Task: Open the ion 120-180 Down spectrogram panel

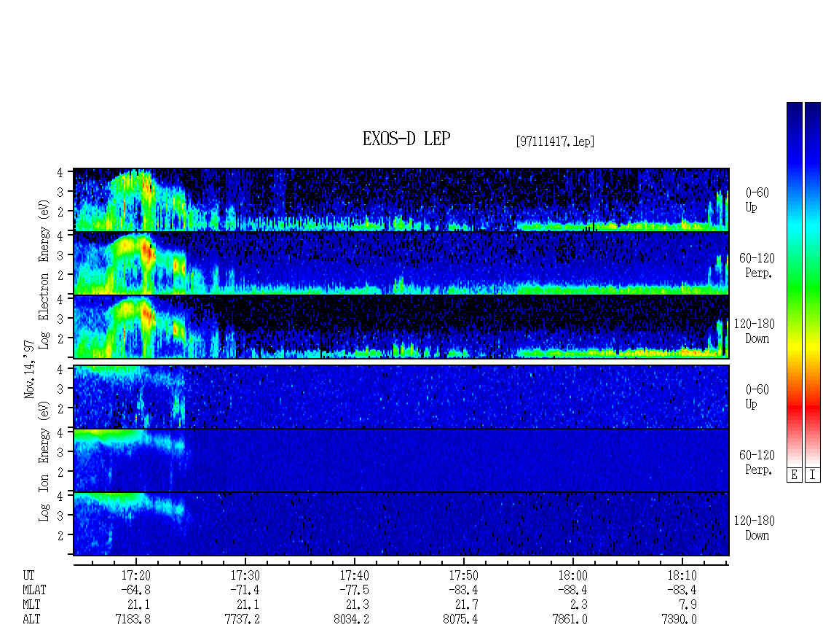Action: [401, 524]
